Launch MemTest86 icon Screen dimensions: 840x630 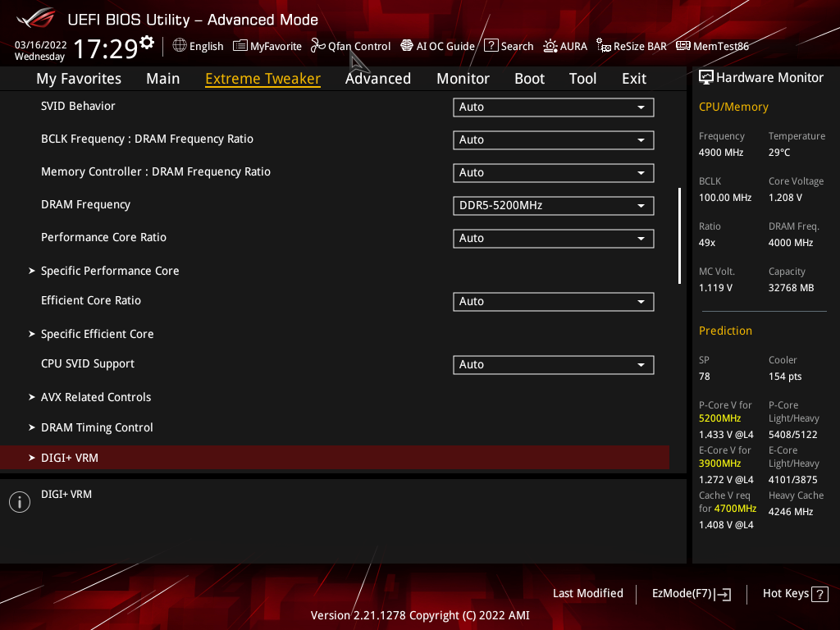pos(683,46)
